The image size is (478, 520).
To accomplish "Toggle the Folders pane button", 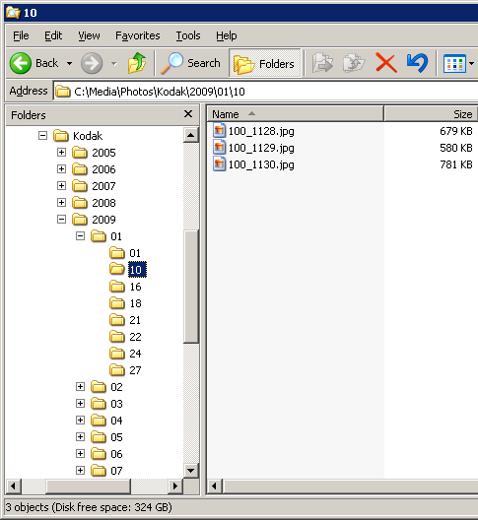I will (x=264, y=63).
